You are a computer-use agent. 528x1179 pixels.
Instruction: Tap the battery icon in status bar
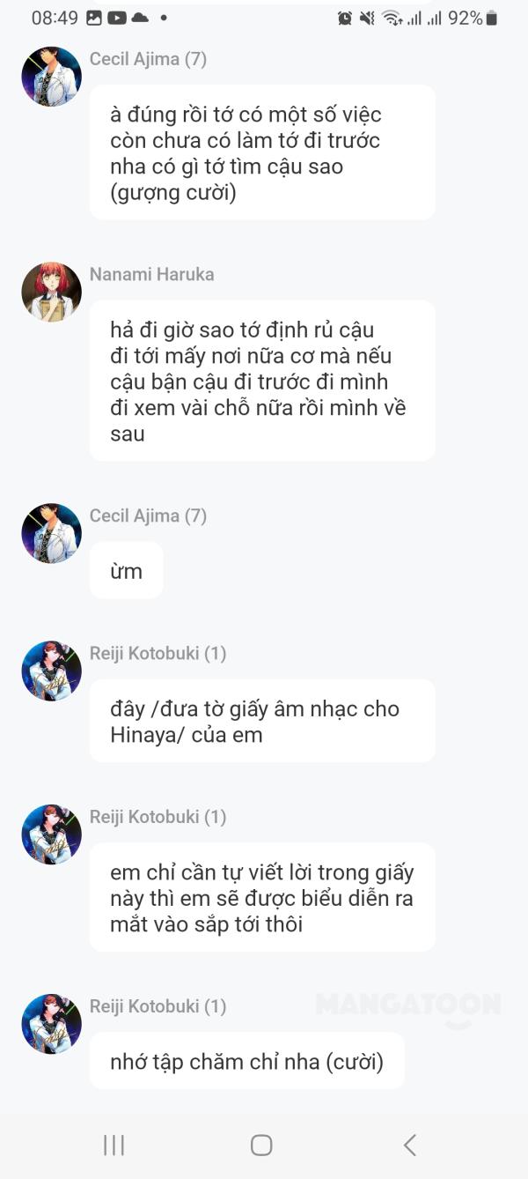coord(491,18)
